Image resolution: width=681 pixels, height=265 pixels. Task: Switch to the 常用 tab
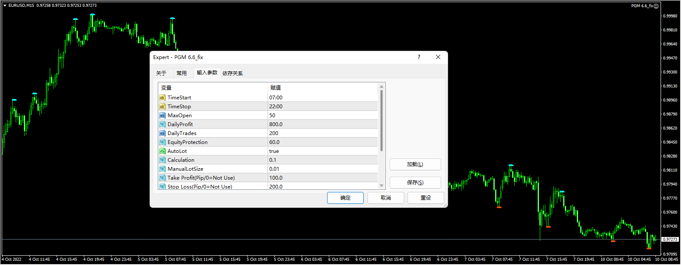[x=182, y=73]
